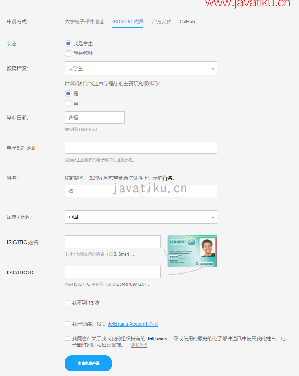
Task: Check the 我不到 13 岁 checkbox
Action: pos(67,303)
